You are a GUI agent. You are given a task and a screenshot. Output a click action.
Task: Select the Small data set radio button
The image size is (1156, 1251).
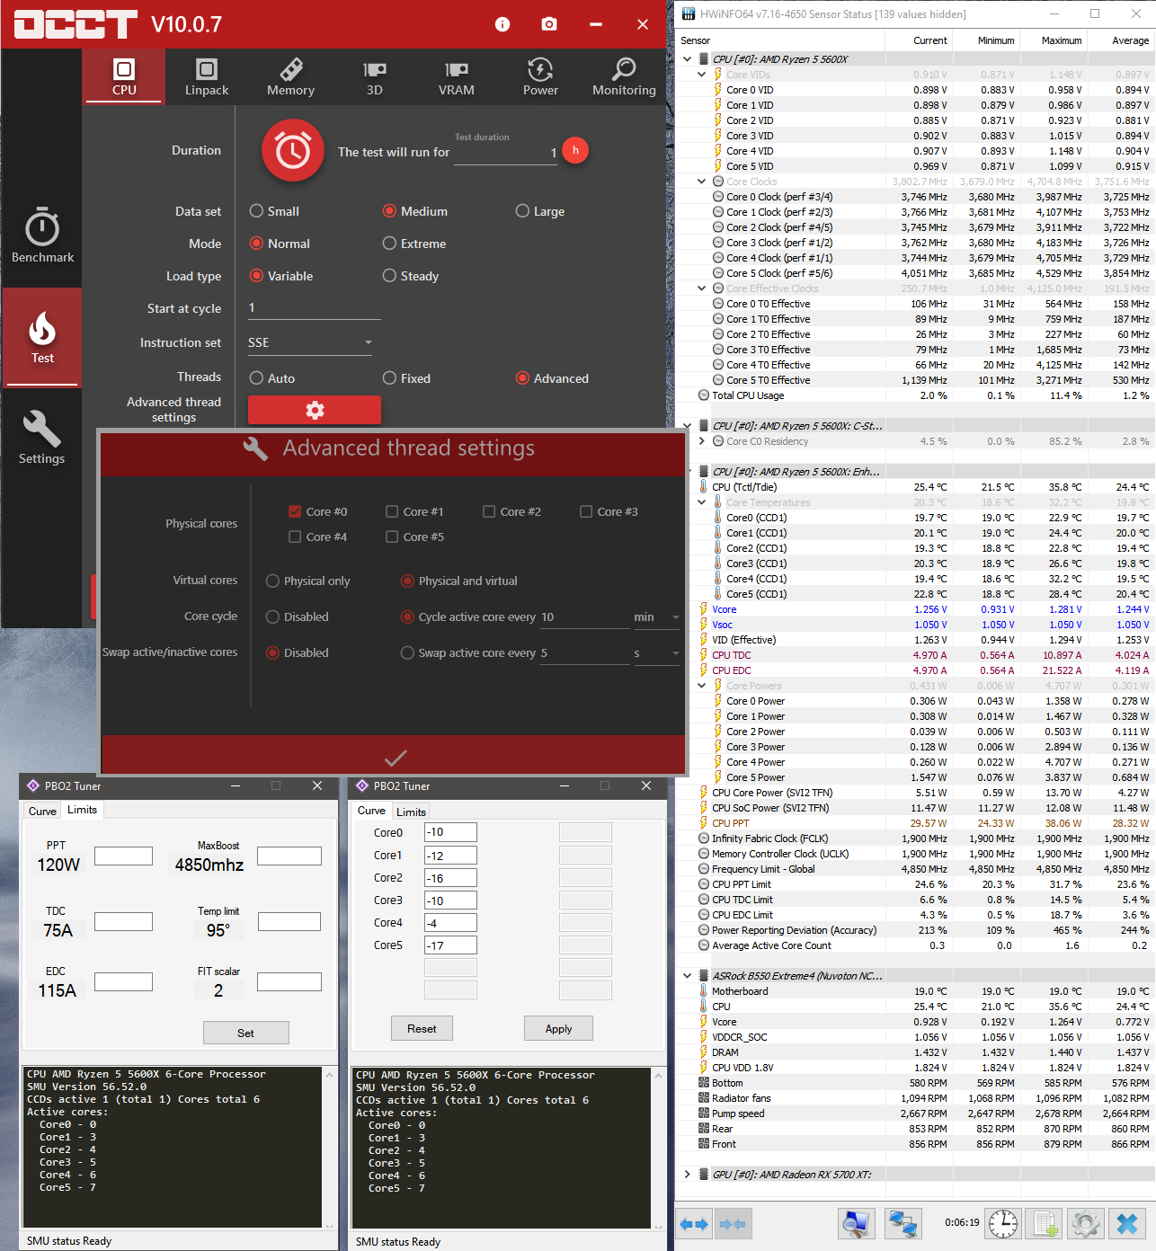click(256, 211)
